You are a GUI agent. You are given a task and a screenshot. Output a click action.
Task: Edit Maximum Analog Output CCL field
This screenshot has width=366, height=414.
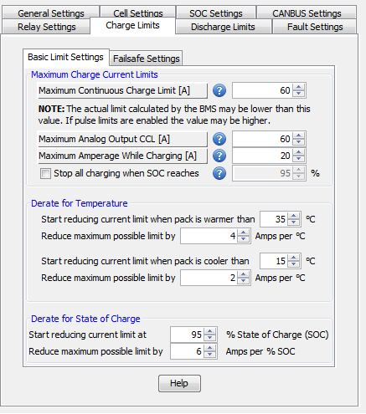pyautogui.click(x=262, y=139)
